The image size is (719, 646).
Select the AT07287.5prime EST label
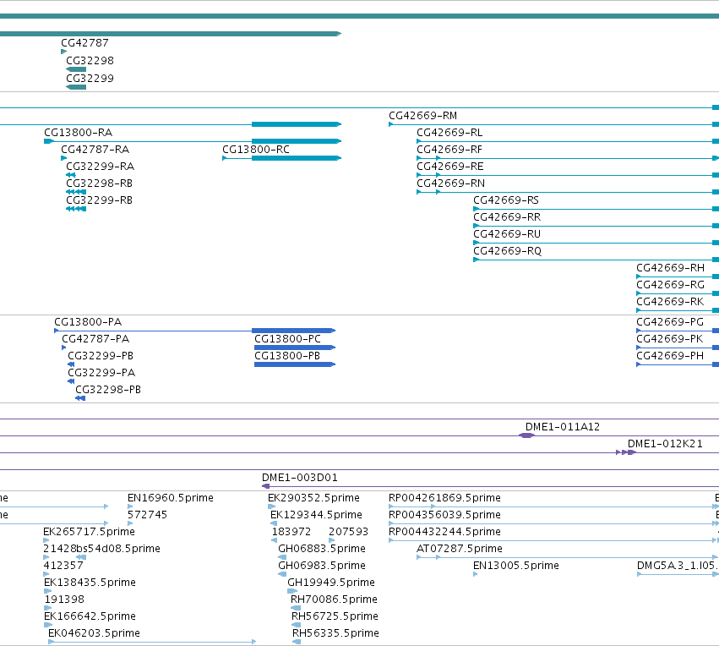pos(460,549)
